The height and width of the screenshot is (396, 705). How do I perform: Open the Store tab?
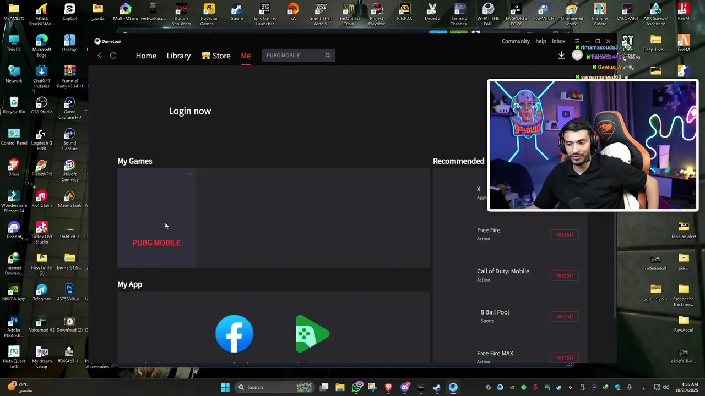(216, 56)
